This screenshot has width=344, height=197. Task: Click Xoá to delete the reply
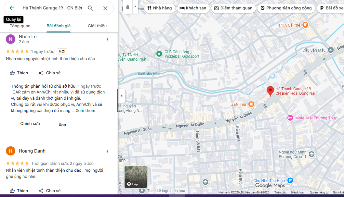(x=62, y=125)
